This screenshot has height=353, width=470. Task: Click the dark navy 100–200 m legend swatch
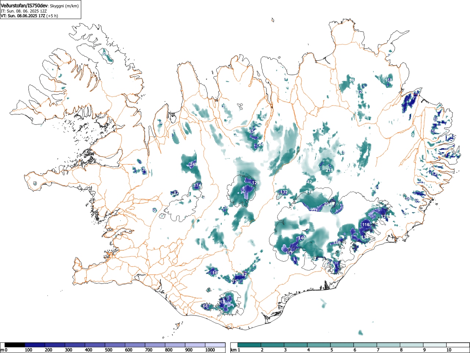coord(35,345)
